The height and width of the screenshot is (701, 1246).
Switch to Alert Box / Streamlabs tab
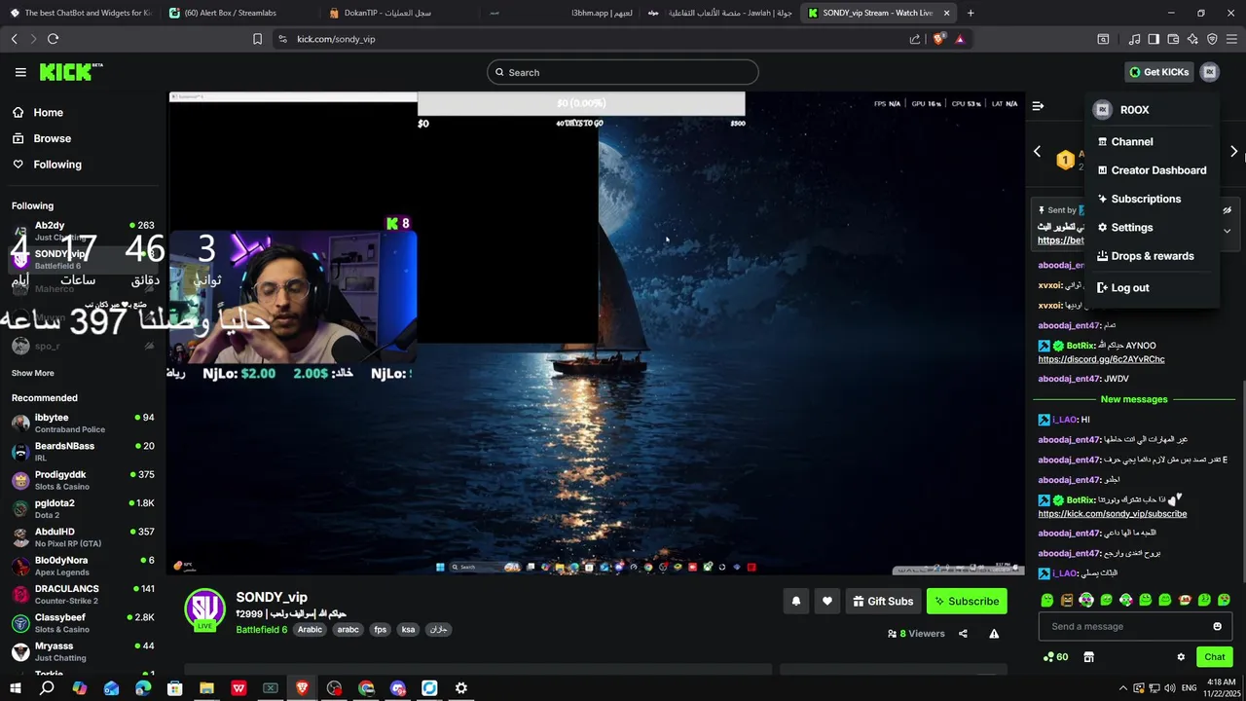pos(235,13)
